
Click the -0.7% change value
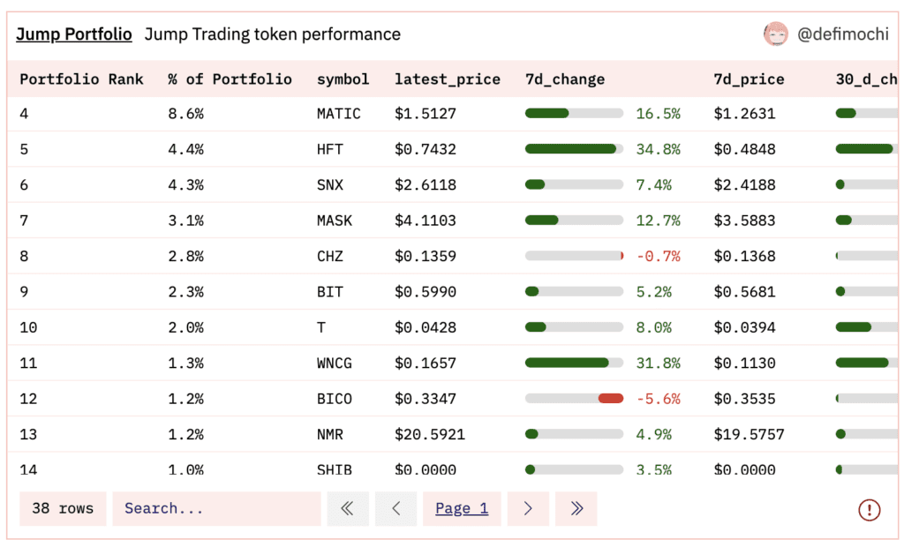658,256
